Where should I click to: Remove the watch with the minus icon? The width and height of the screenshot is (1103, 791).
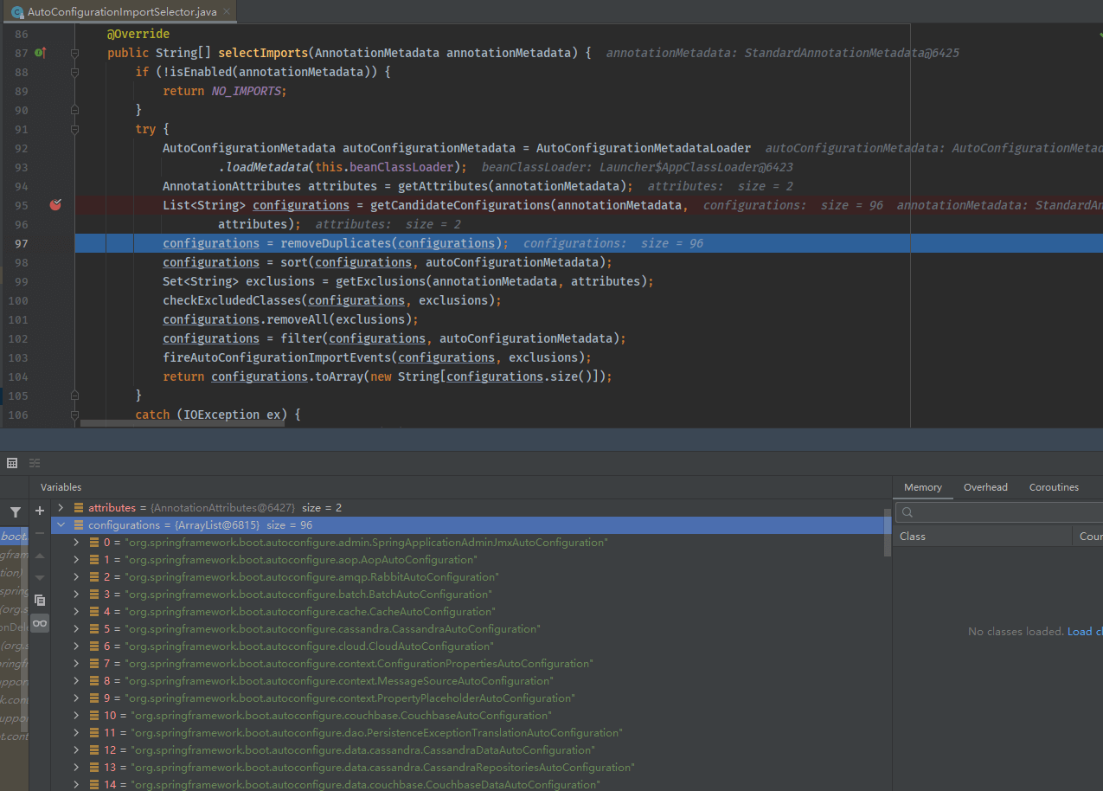point(40,533)
